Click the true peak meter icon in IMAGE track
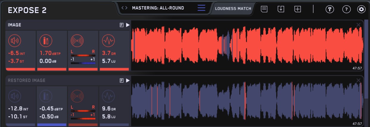 46,41
